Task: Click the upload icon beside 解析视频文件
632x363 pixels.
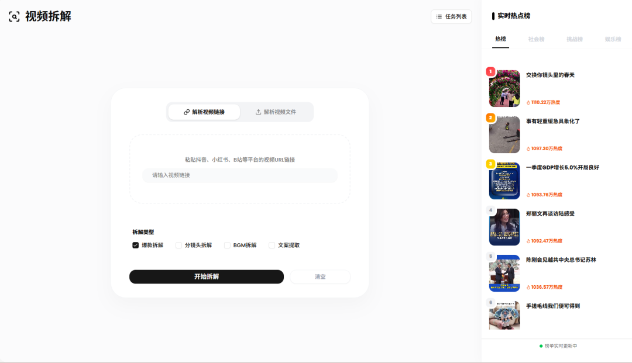Action: 259,112
